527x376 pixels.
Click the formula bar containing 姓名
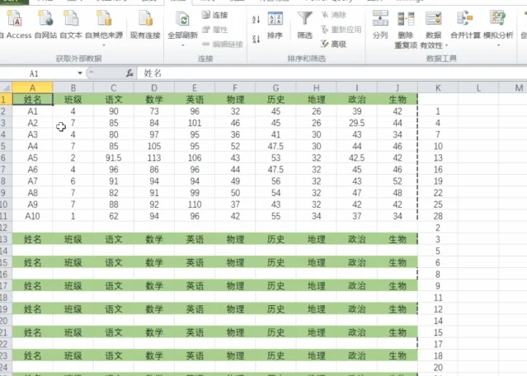point(331,73)
